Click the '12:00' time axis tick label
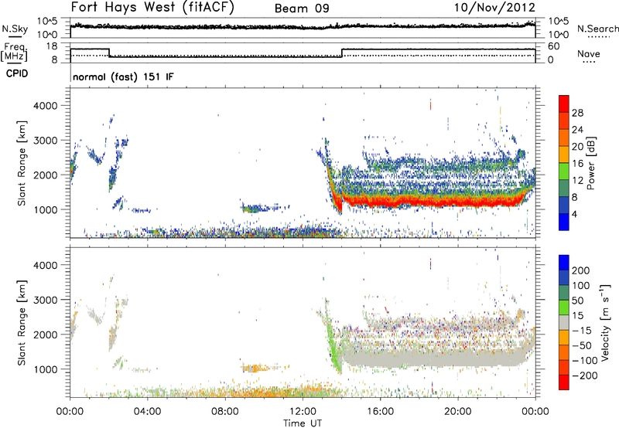 click(x=303, y=412)
